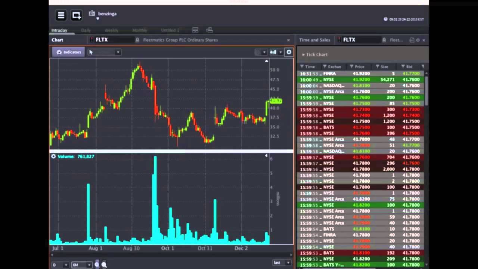Image resolution: width=478 pixels, height=269 pixels.
Task: Click Fleetmatics Group PLC Ordinary Shares label
Action: tap(180, 40)
